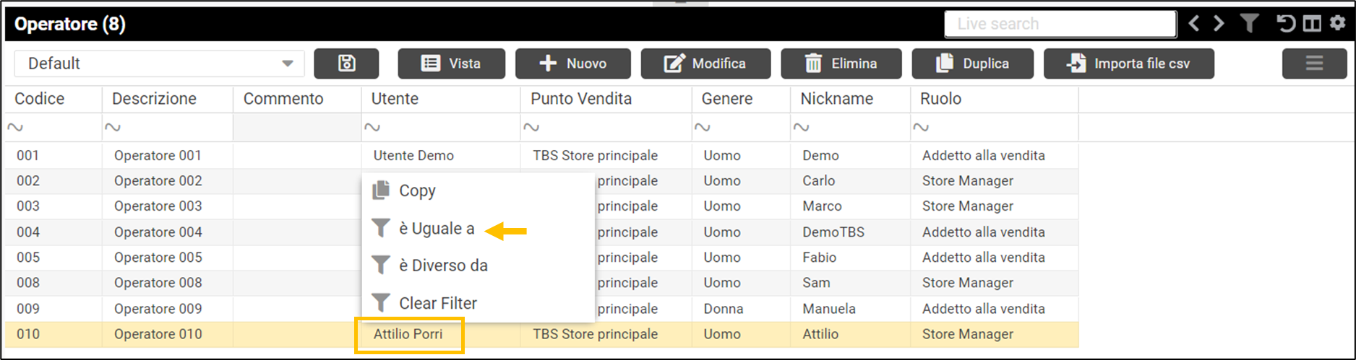Screen dimensions: 1356x360
Task: Click the next arrow beside Live search
Action: 1219,24
